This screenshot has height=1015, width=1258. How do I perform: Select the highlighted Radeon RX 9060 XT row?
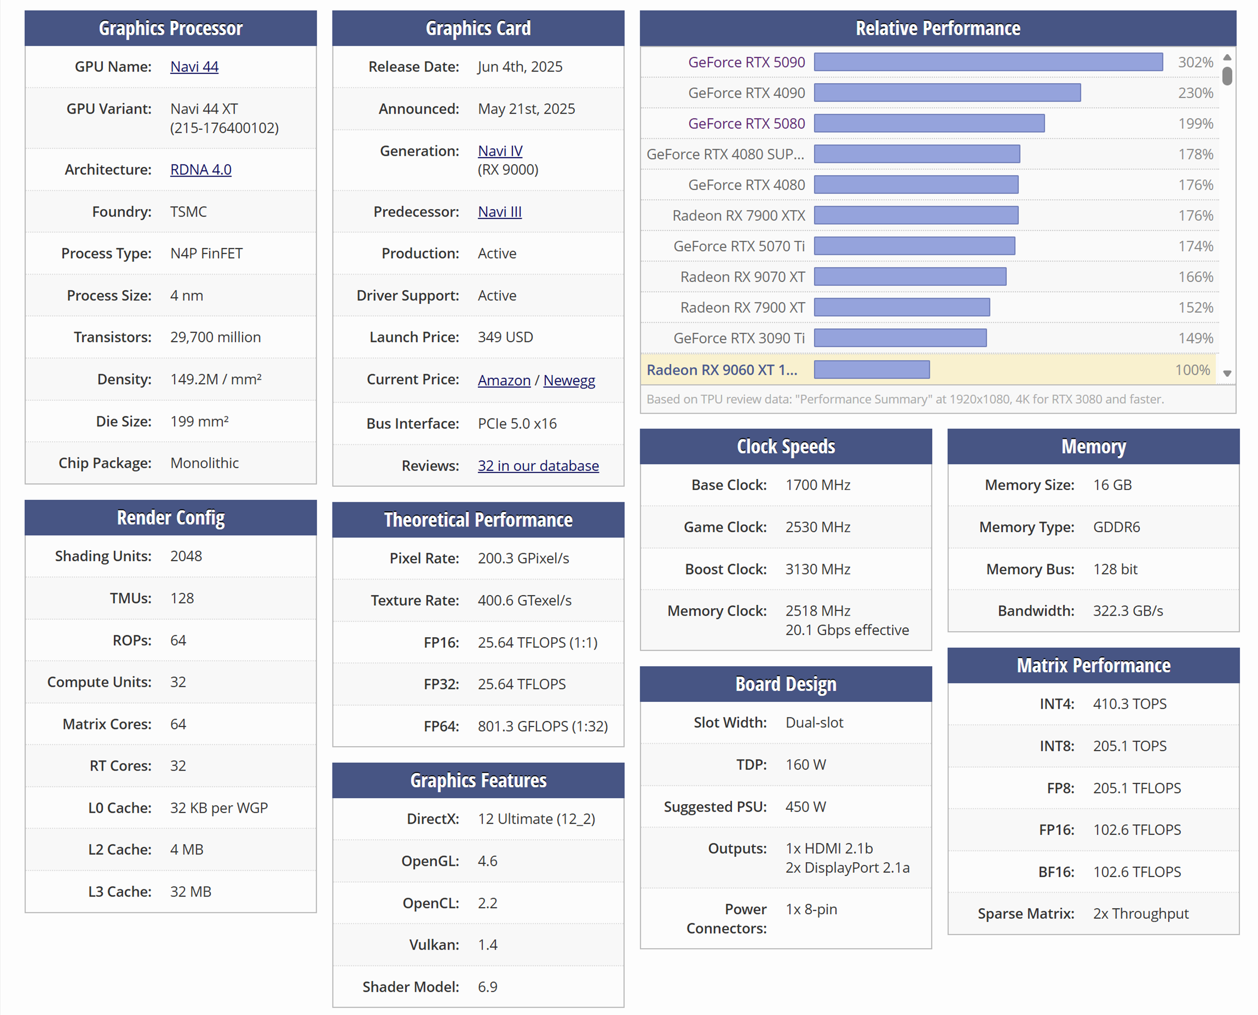(929, 370)
